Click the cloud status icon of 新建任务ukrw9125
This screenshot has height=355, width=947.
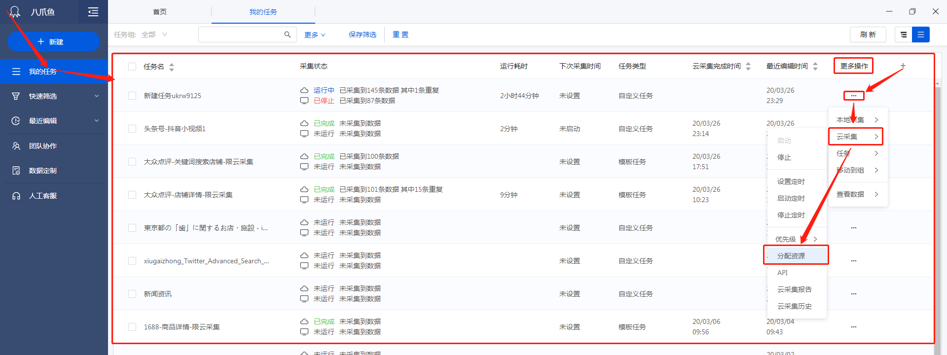304,90
